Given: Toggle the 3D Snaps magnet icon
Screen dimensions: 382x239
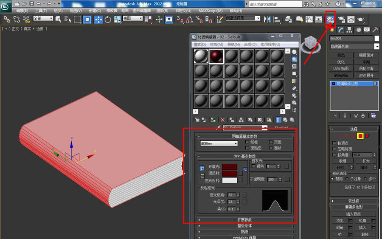Looking at the screenshot, I should coord(180,19).
